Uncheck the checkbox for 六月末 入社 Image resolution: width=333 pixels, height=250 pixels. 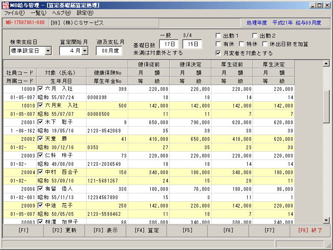[x=40, y=105]
